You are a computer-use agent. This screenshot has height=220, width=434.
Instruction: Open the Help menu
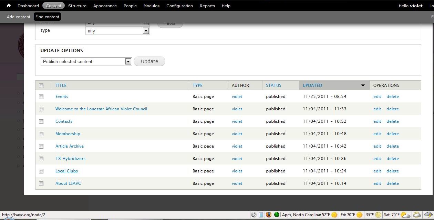(226, 6)
